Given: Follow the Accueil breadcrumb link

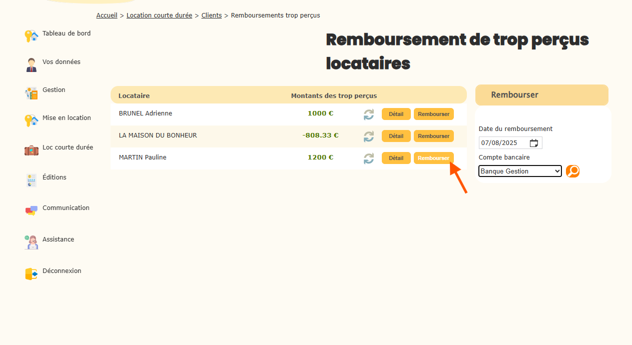Looking at the screenshot, I should 107,15.
